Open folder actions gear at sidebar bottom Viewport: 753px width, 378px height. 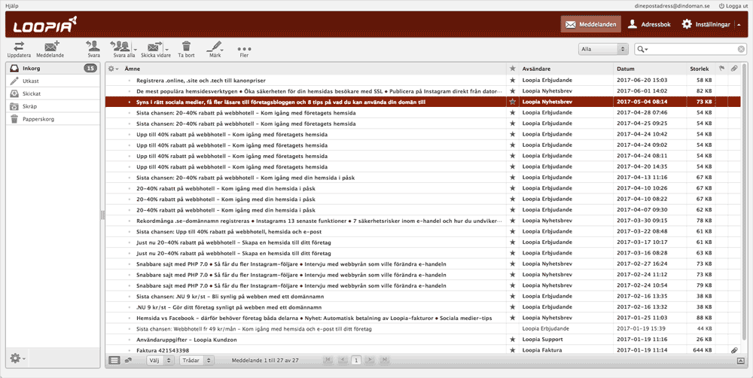(x=17, y=358)
